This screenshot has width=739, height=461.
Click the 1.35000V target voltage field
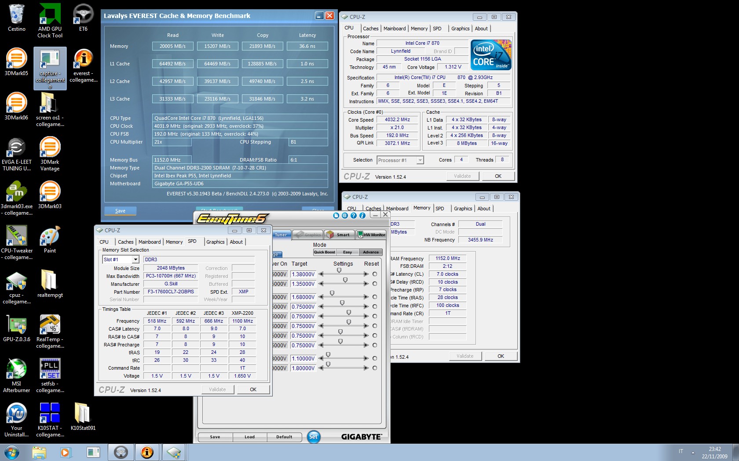coord(303,284)
